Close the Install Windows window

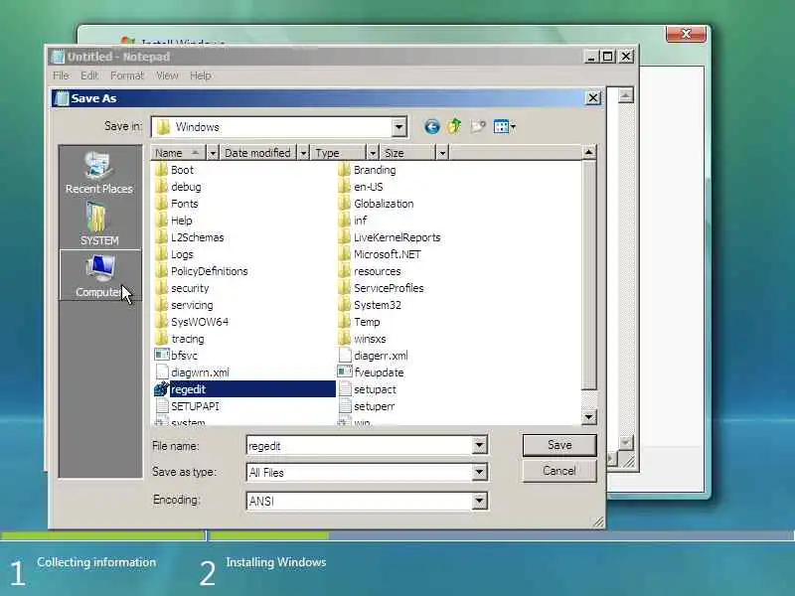[x=686, y=34]
